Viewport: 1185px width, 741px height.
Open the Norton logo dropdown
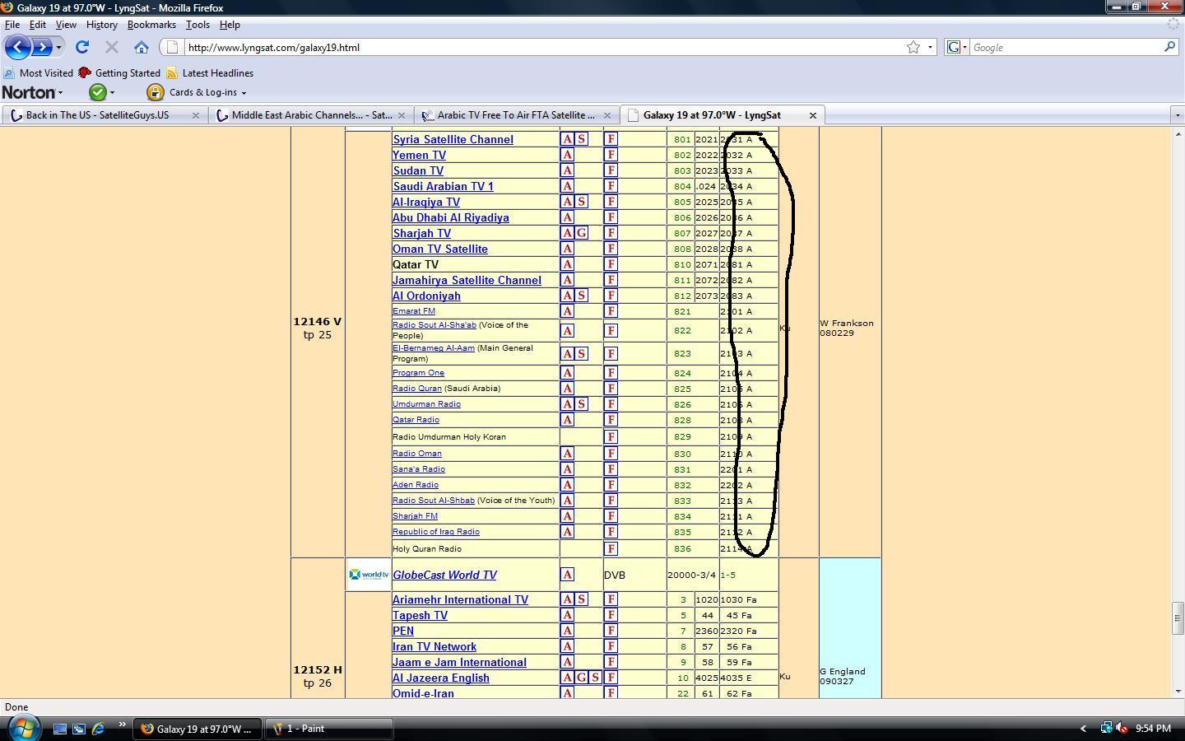click(32, 92)
